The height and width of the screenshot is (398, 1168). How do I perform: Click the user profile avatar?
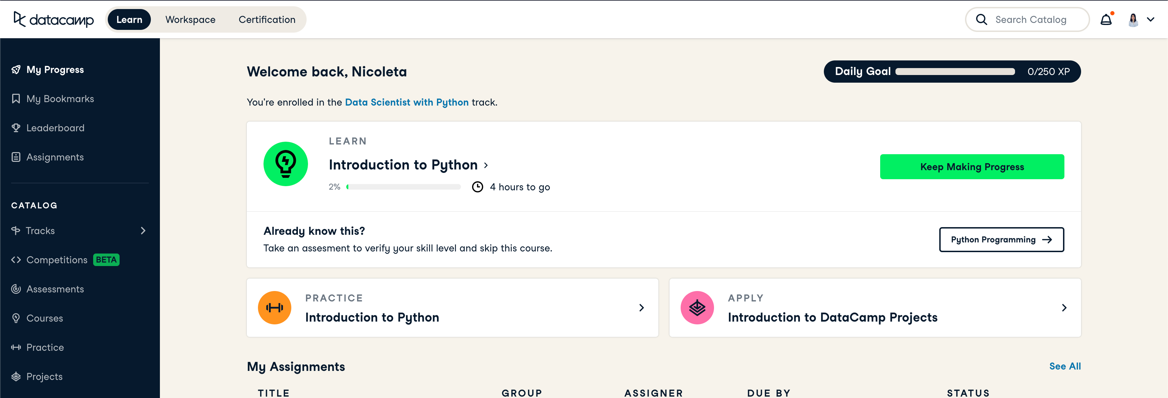click(1133, 19)
